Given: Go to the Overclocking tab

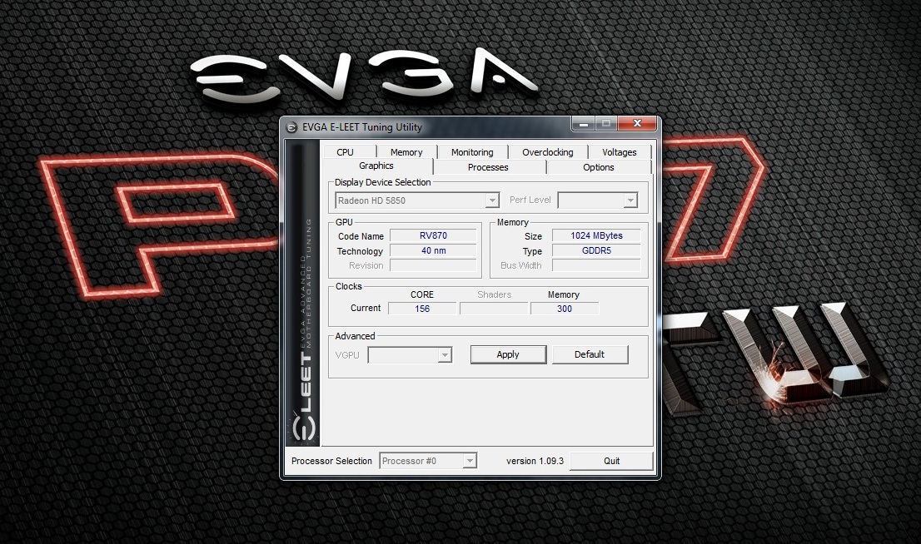Looking at the screenshot, I should point(547,152).
